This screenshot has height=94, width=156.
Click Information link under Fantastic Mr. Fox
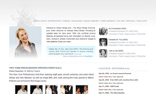pyautogui.click(x=113, y=45)
